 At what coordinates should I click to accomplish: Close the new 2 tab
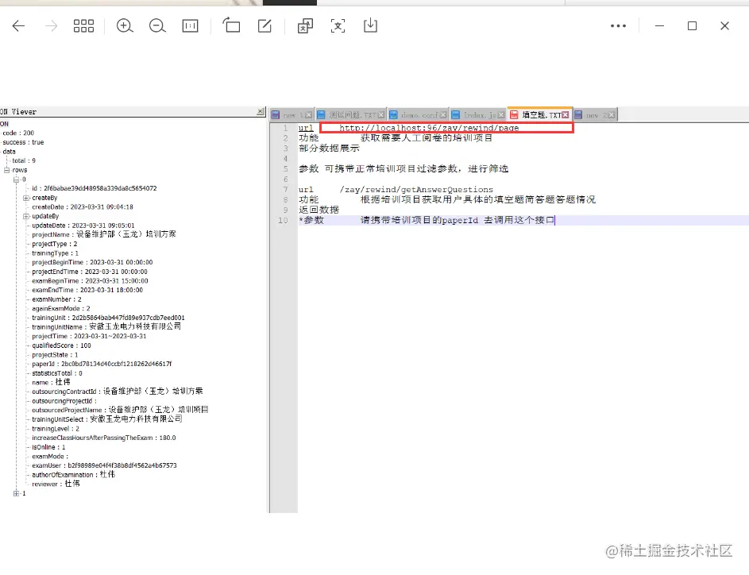[612, 115]
